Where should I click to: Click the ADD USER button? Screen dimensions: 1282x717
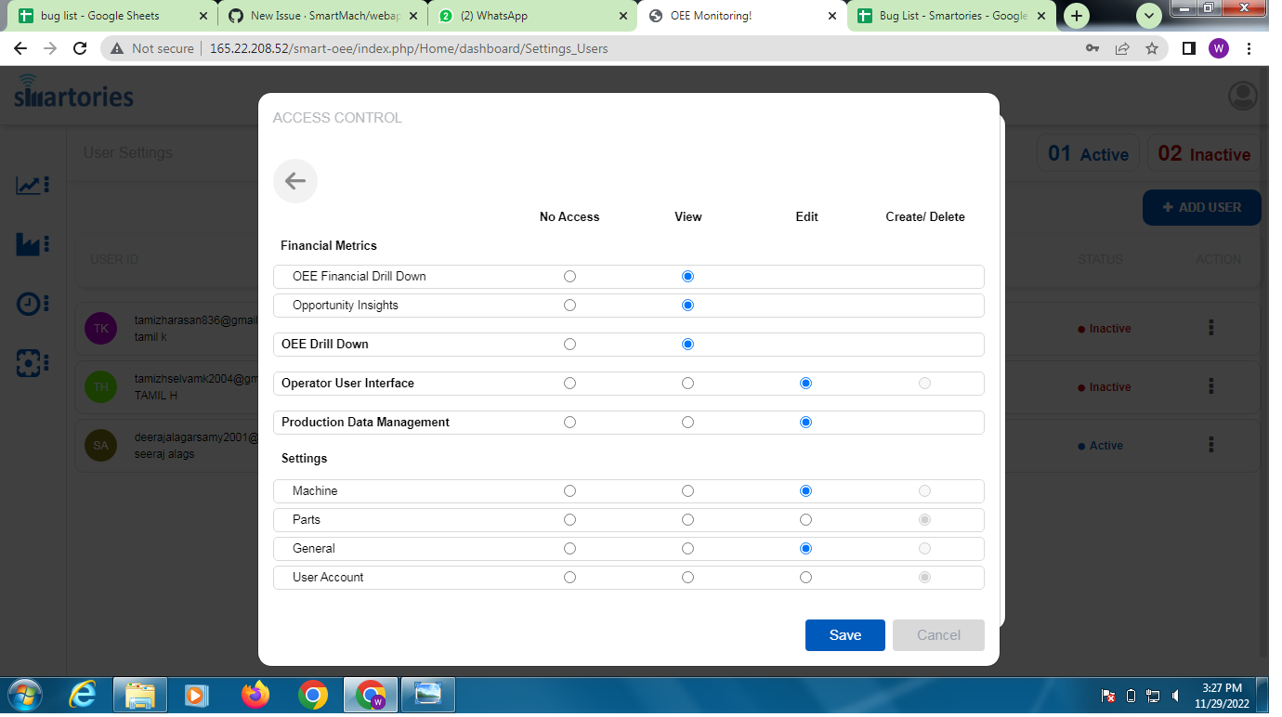click(x=1201, y=207)
